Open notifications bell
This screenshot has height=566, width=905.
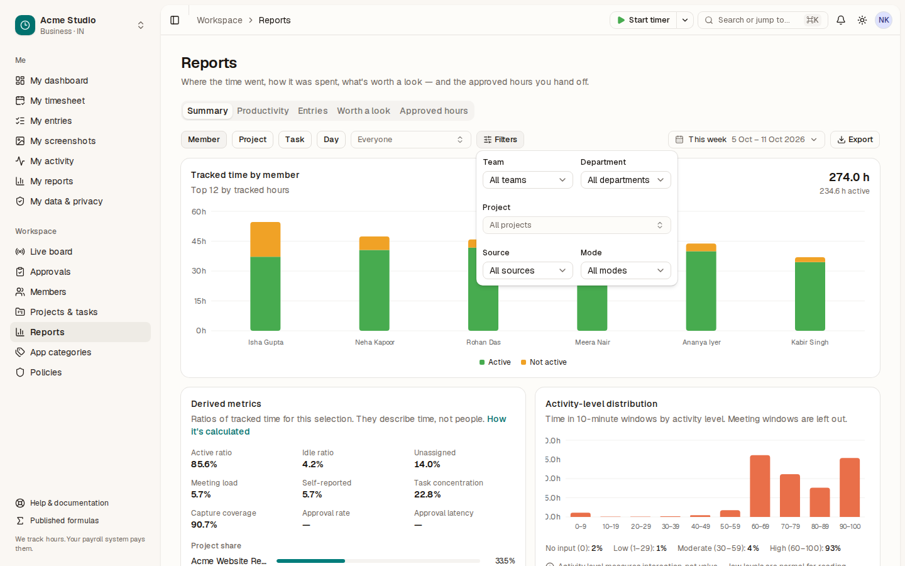pos(841,20)
